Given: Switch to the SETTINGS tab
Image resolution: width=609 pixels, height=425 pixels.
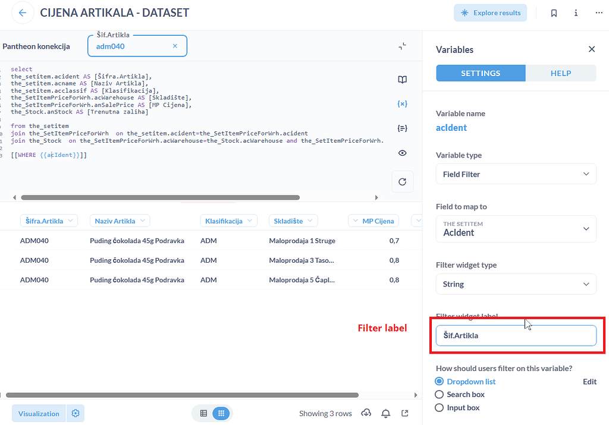Looking at the screenshot, I should pyautogui.click(x=481, y=73).
